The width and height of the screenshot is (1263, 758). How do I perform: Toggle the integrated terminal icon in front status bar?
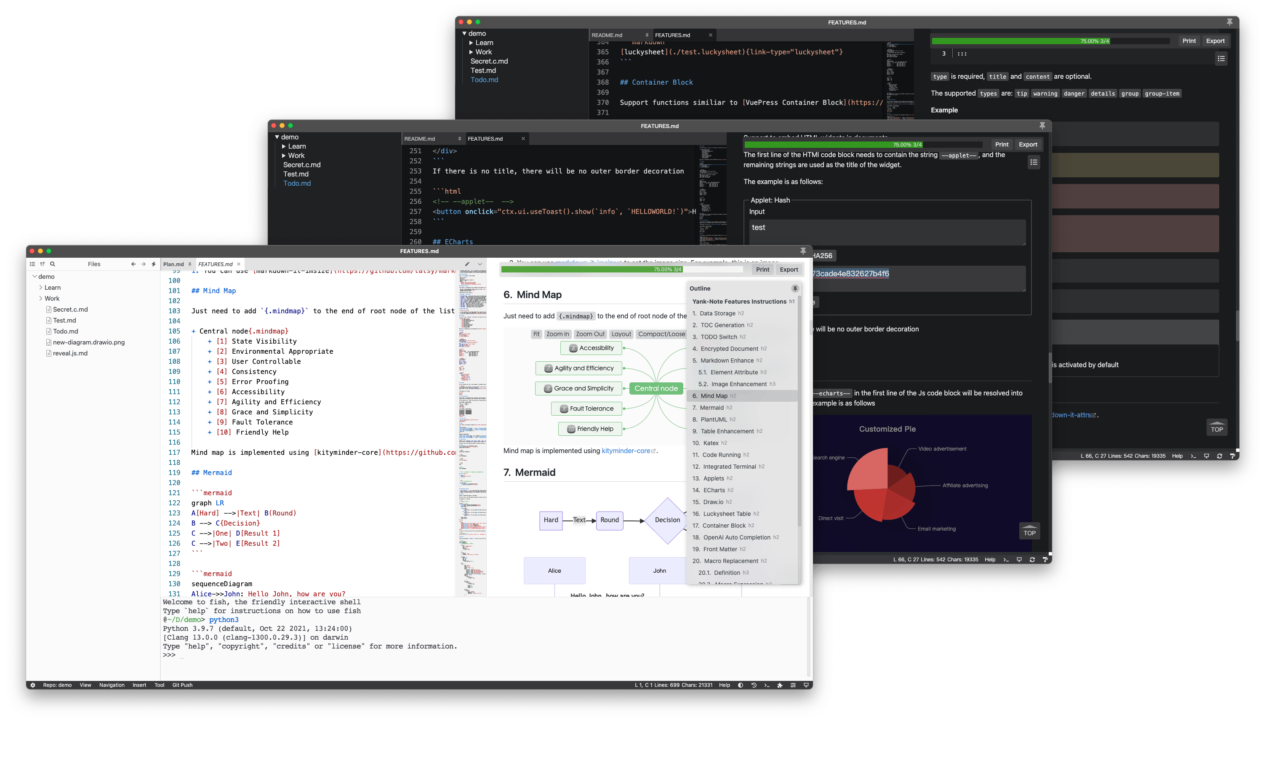point(767,685)
